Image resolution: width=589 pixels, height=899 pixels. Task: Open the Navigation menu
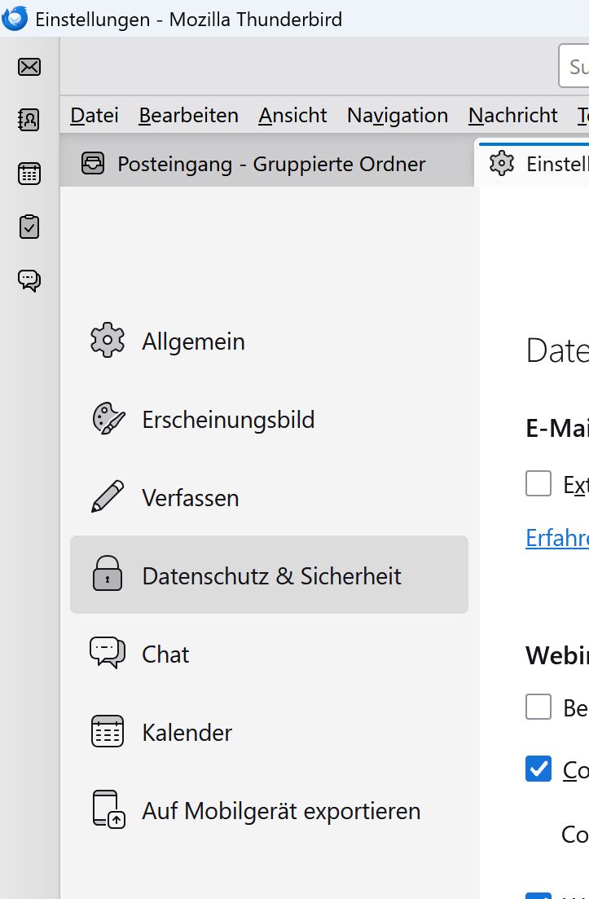pyautogui.click(x=398, y=116)
